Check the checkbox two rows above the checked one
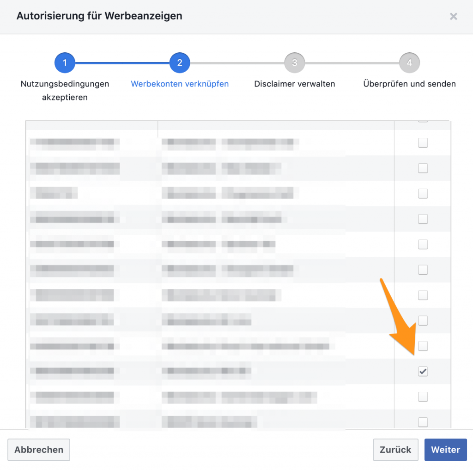Viewport: 473px width, 470px height. [423, 320]
